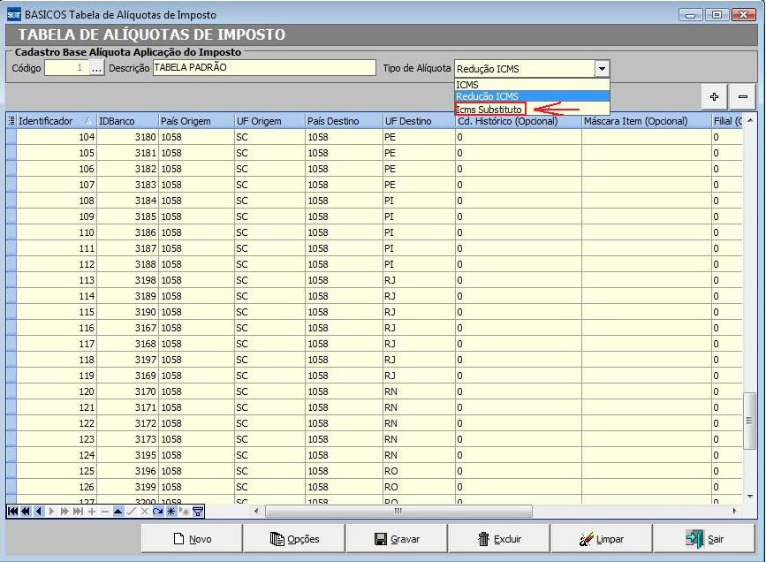
Task: Open the Código lookup ellipsis button
Action: pyautogui.click(x=97, y=68)
